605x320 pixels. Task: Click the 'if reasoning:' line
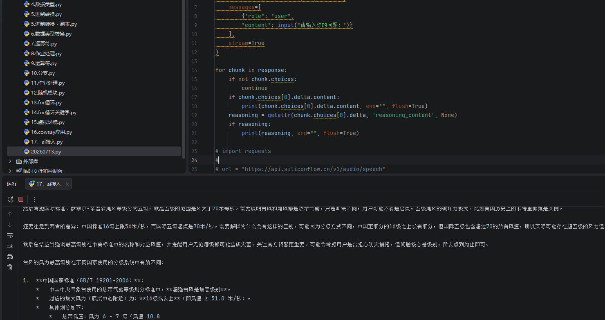(250, 124)
